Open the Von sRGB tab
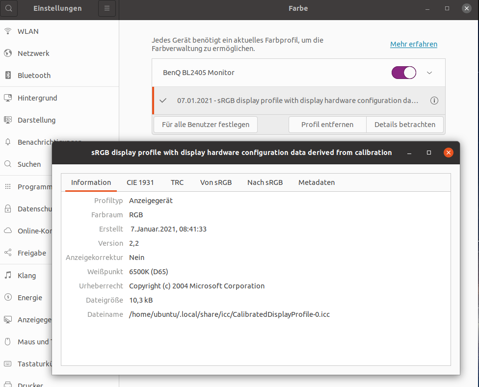The height and width of the screenshot is (387, 479). click(x=216, y=182)
